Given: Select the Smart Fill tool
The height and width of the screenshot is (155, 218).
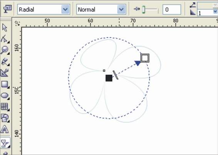Looking at the screenshot, I should pyautogui.click(x=5, y=72).
